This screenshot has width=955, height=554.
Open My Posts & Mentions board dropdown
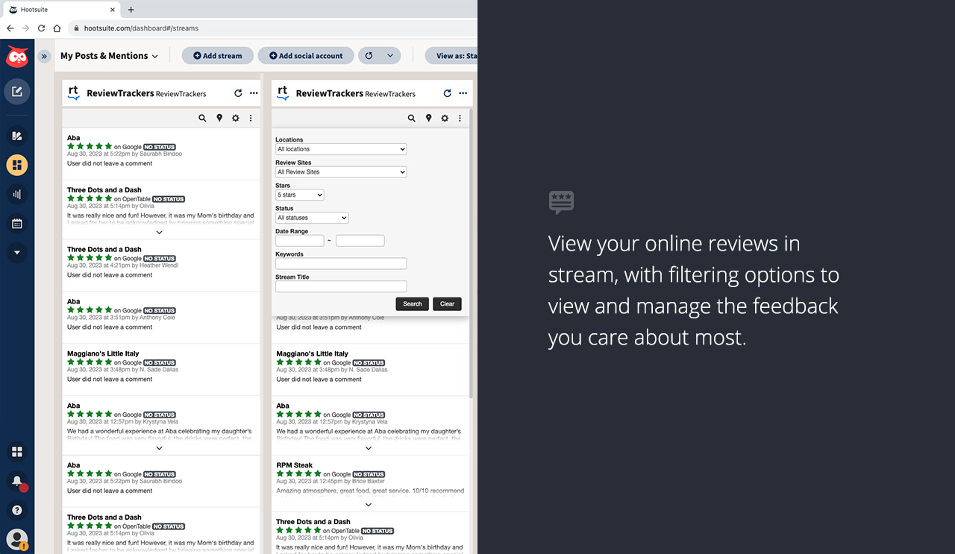tap(110, 56)
